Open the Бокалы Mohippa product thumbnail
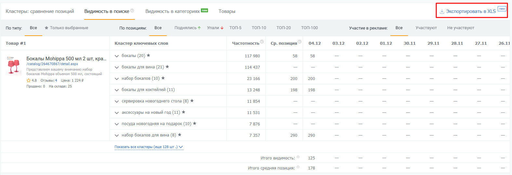 [x=14, y=66]
